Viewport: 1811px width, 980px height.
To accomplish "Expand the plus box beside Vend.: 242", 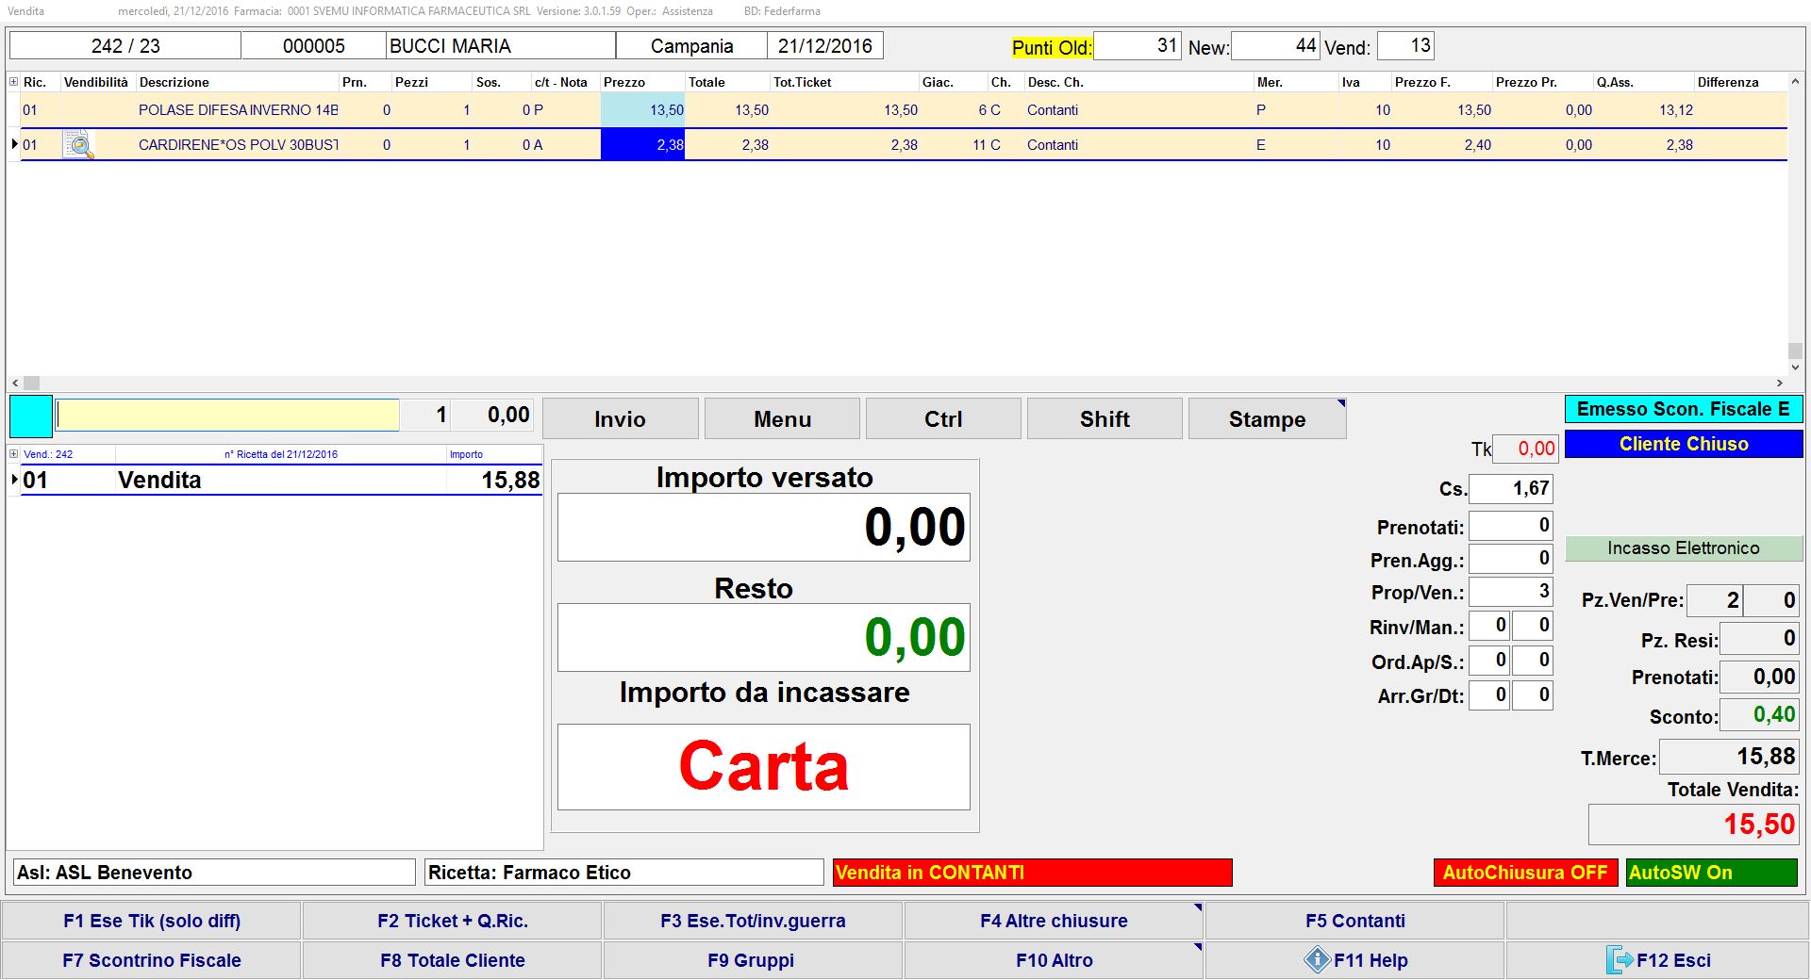I will tap(14, 454).
